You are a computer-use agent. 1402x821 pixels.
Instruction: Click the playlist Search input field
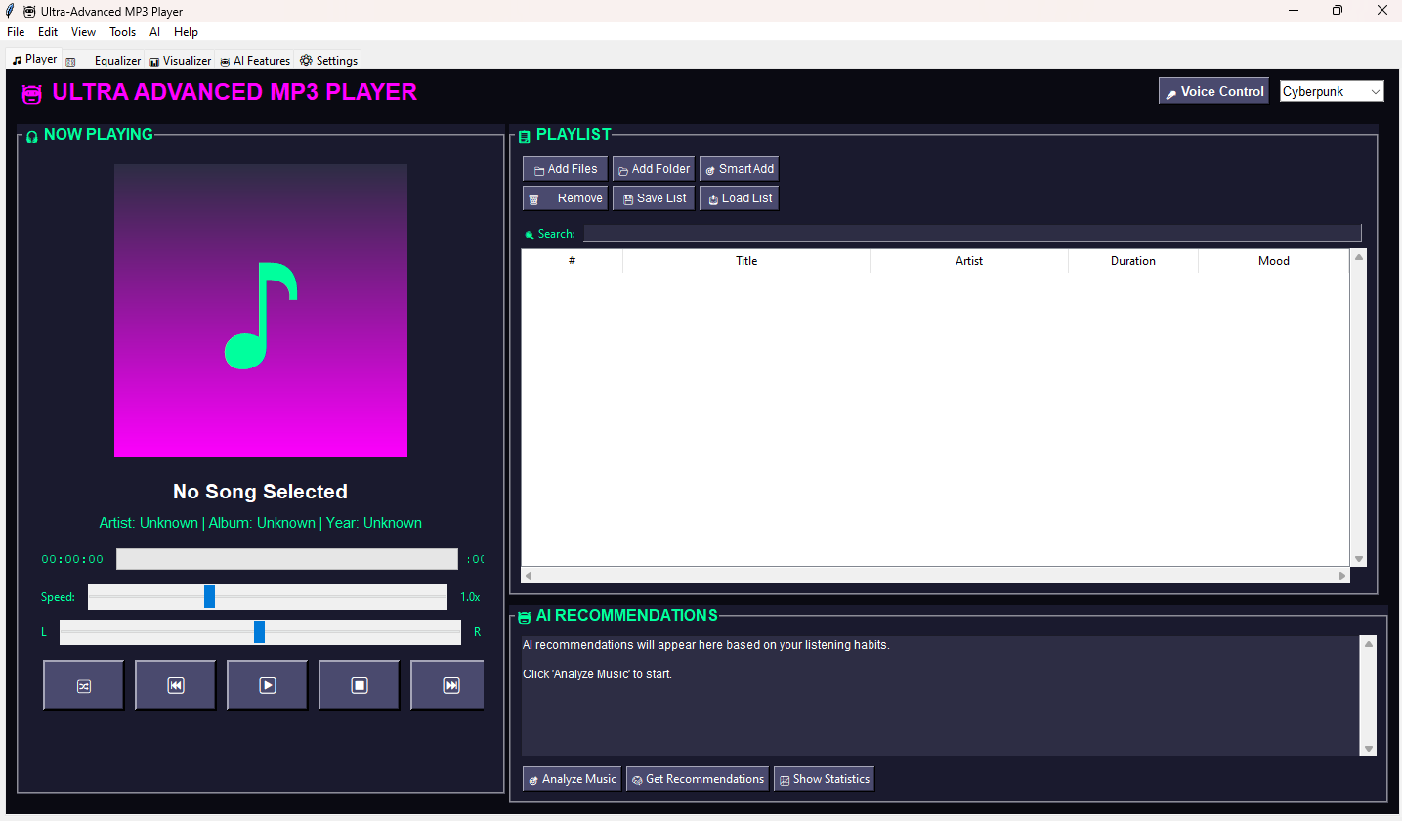pos(971,234)
